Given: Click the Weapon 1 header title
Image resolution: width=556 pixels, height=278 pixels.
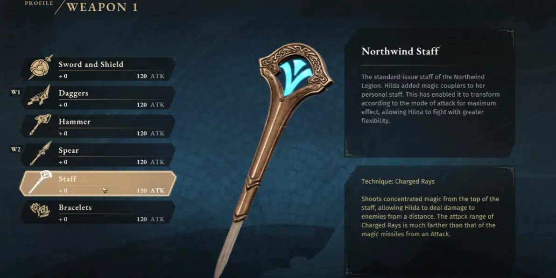Looking at the screenshot, I should (102, 7).
